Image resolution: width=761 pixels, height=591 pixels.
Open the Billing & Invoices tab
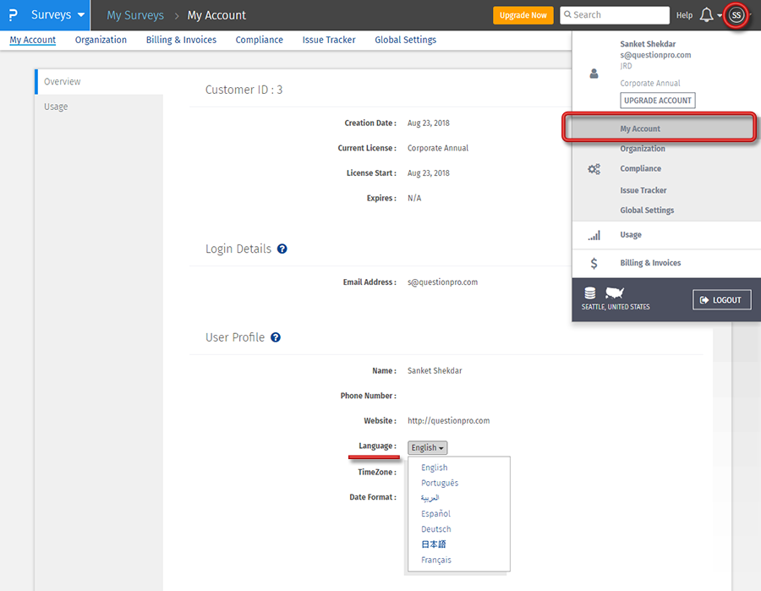pyautogui.click(x=181, y=40)
